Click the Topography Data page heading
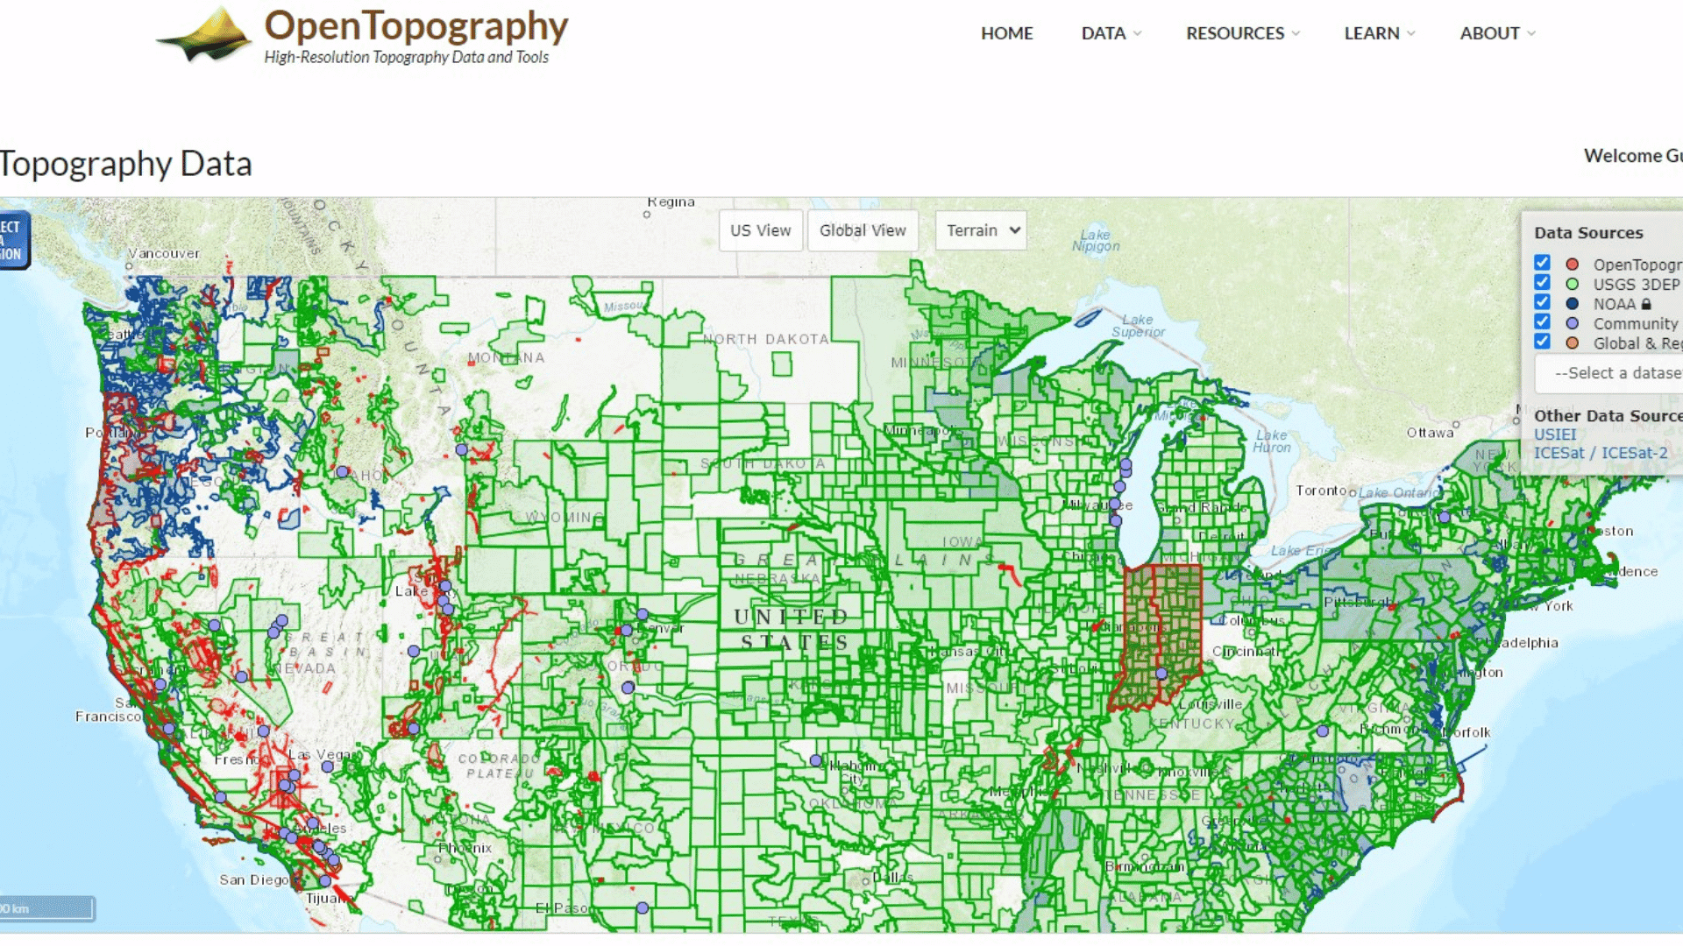 125,164
